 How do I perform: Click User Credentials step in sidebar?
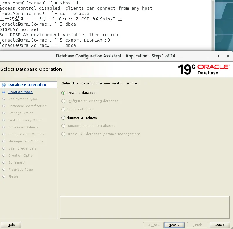(x=22, y=148)
